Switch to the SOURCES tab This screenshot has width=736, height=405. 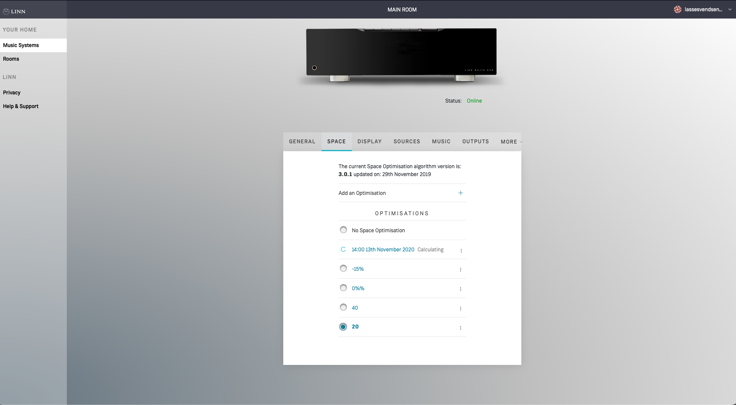(407, 141)
